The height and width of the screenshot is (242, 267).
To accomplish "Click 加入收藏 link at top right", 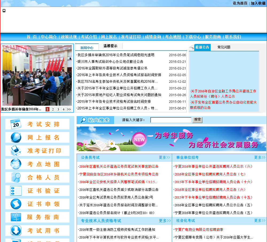I will coord(258,3).
